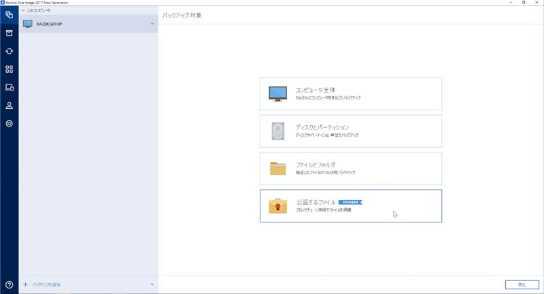The image size is (544, 294).
Task: Open the Backup section in the sidebar
Action: coord(10,14)
